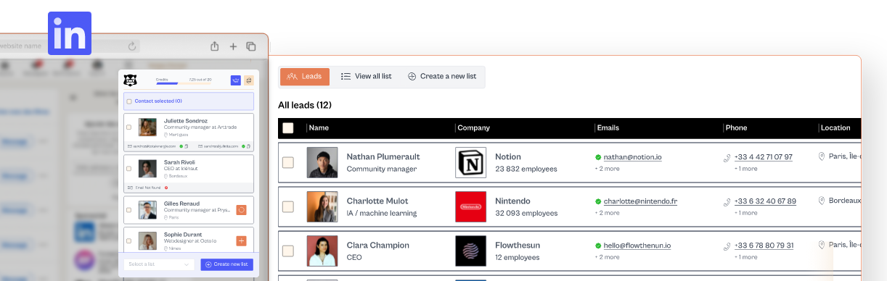The image size is (887, 281).
Task: Open Charlotte Mulot's profile photo
Action: click(322, 207)
